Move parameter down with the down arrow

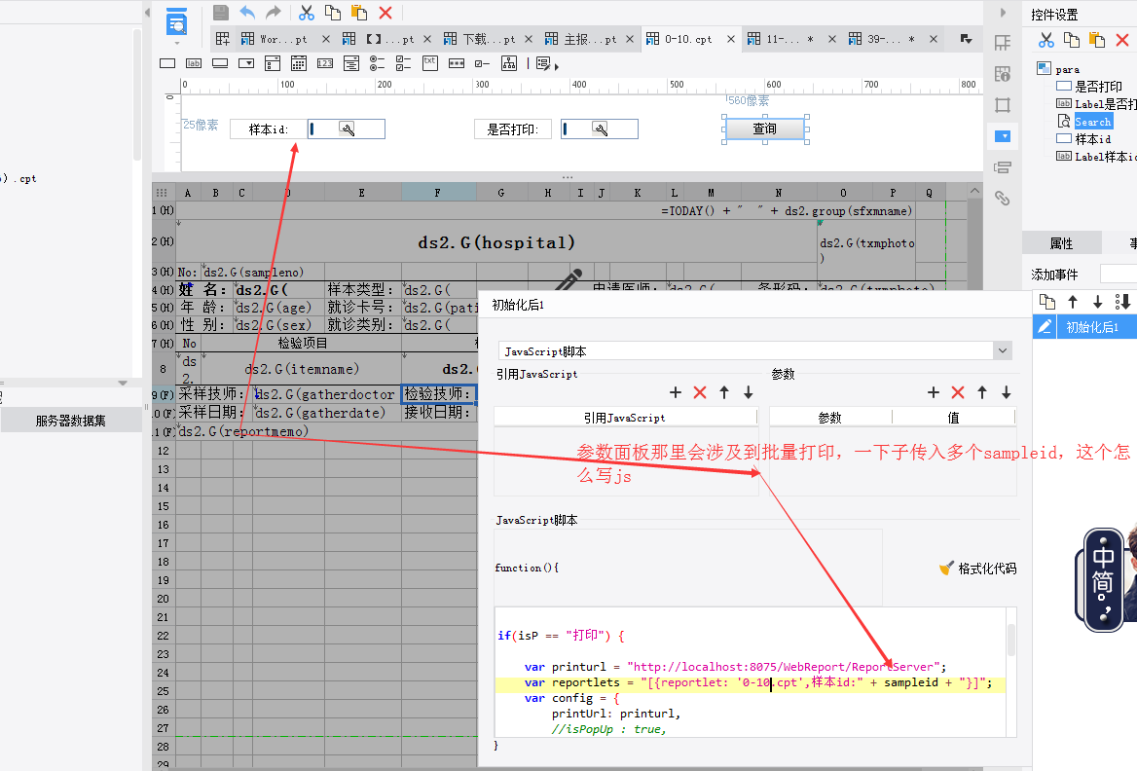(1006, 392)
